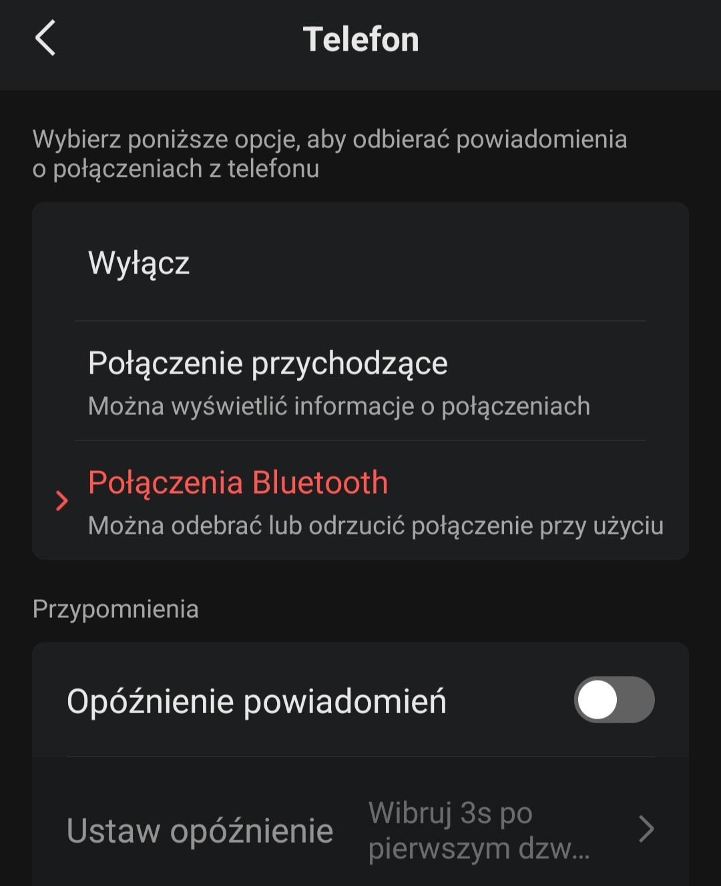Select the Wyłącz option
Viewport: 721px width, 886px height.
(x=139, y=263)
